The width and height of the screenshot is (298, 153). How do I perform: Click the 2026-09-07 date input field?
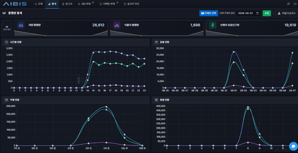pyautogui.click(x=248, y=13)
